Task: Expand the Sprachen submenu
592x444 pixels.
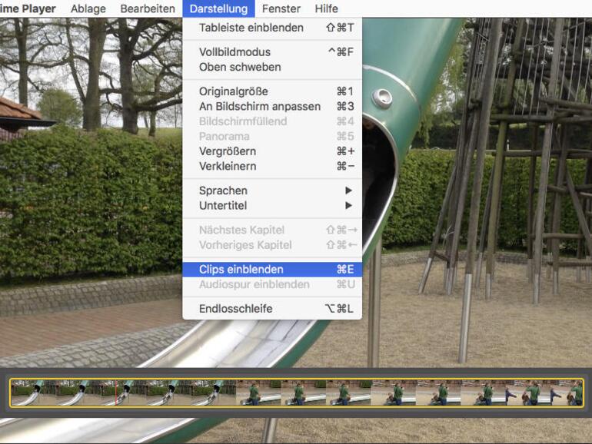Action: coord(272,191)
